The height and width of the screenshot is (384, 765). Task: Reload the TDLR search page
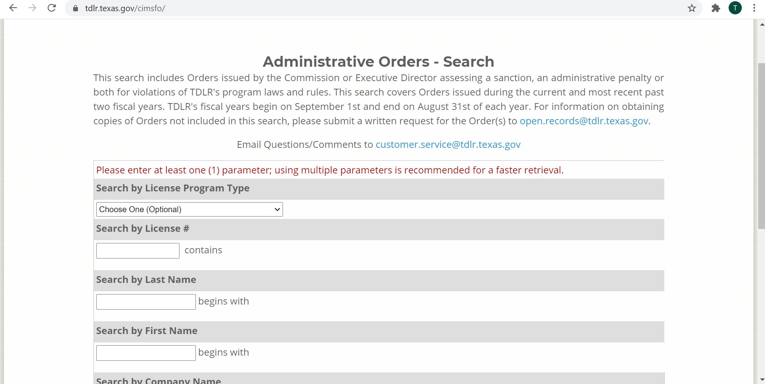(x=52, y=8)
